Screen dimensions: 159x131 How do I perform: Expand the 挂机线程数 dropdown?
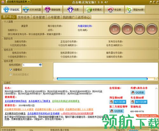coord(40,65)
